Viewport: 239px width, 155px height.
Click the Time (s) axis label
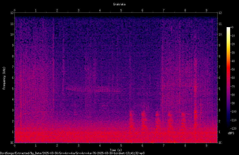(x=116, y=150)
